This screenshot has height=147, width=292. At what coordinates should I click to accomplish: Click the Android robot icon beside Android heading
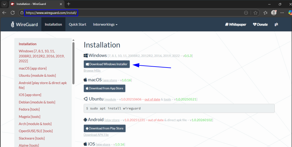85,120
